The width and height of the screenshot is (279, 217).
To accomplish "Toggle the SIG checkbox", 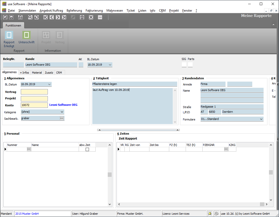I will [184, 65].
